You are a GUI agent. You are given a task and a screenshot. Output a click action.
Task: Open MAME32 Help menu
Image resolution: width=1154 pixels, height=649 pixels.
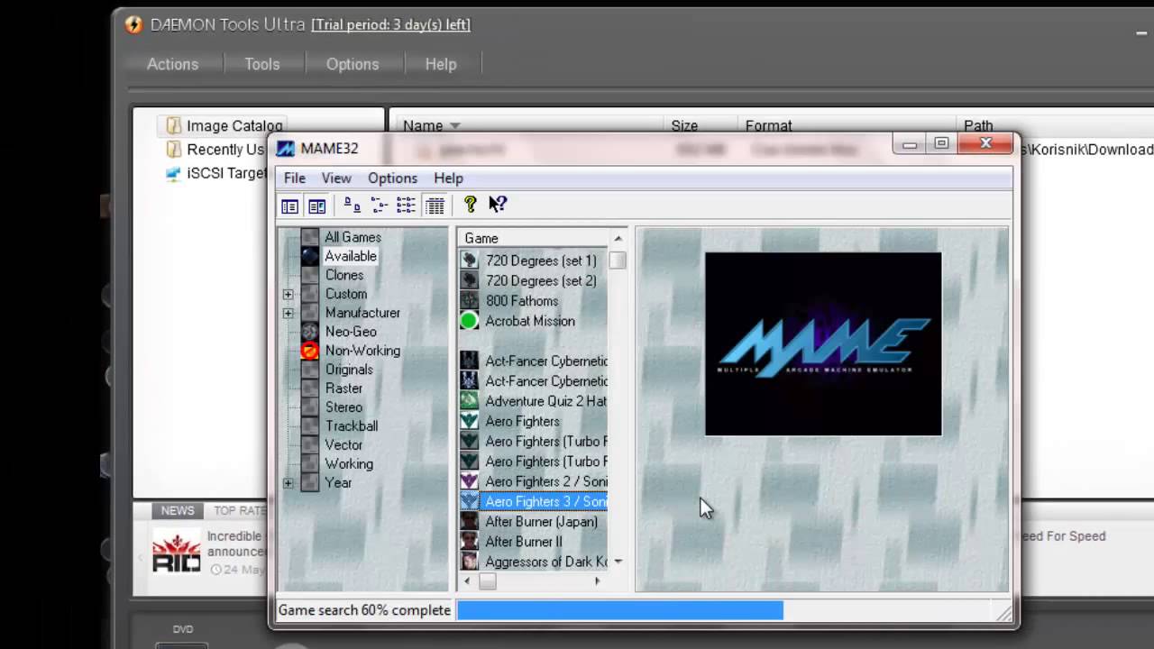(x=448, y=178)
